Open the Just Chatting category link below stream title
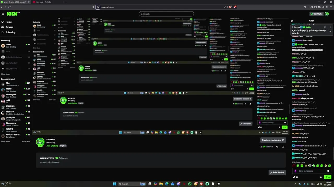Screen dimensions: 334x187 52,146
